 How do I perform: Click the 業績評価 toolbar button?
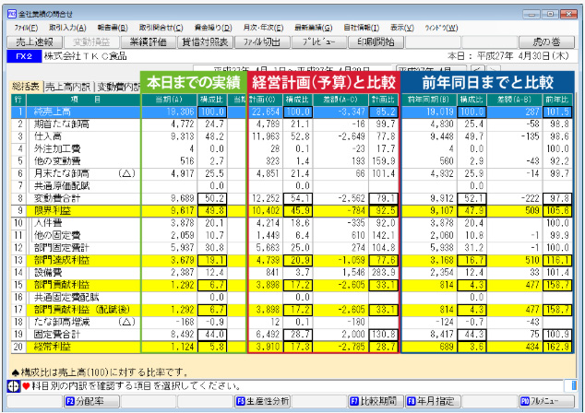click(149, 42)
